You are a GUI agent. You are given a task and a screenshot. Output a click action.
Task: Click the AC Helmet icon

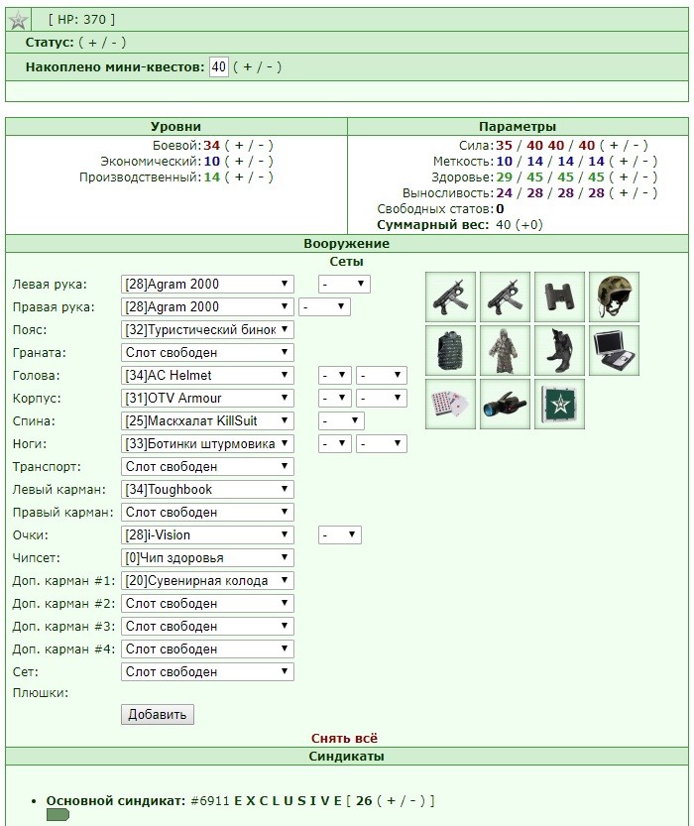tap(614, 297)
